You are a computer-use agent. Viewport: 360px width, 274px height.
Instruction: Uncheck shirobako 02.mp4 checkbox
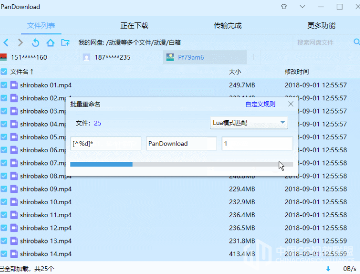(x=4, y=98)
